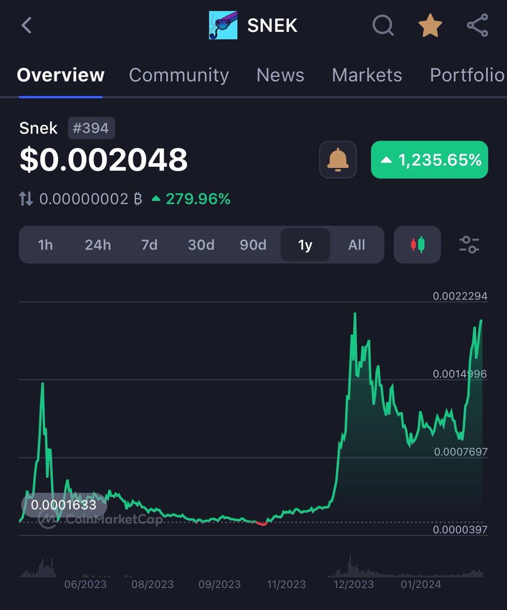Tap the red low point on chart
Image resolution: width=507 pixels, height=610 pixels.
click(x=262, y=523)
